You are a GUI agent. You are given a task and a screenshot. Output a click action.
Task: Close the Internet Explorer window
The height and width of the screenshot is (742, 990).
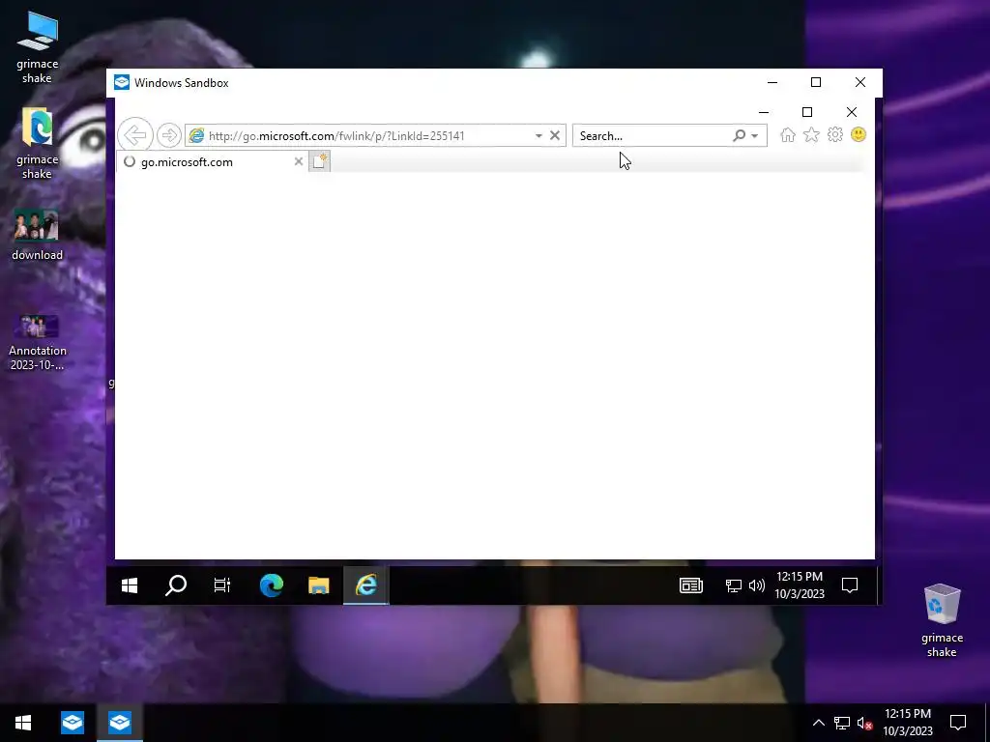pyautogui.click(x=852, y=112)
